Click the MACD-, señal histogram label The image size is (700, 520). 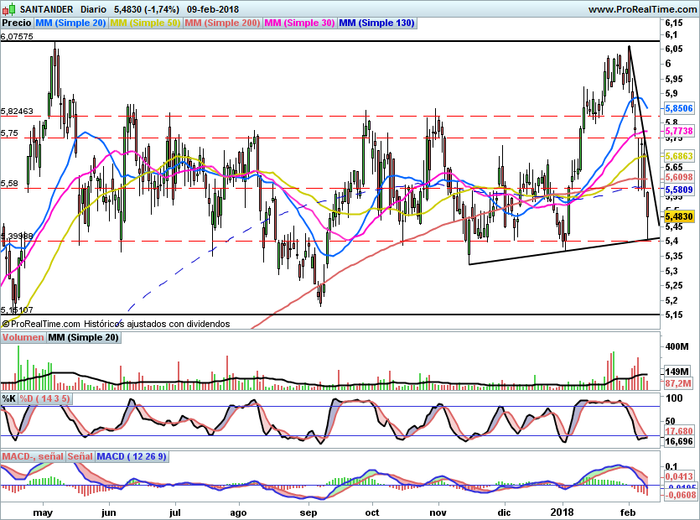(33, 456)
